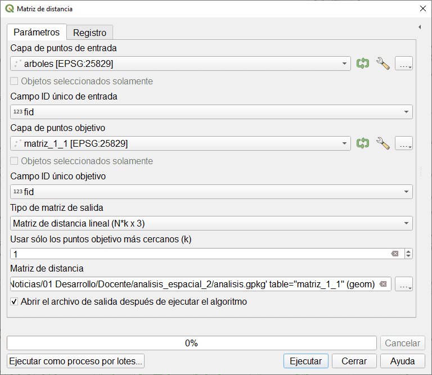This screenshot has height=375, width=432.
Task: Clear the nearest target points (k) value
Action: pyautogui.click(x=395, y=254)
